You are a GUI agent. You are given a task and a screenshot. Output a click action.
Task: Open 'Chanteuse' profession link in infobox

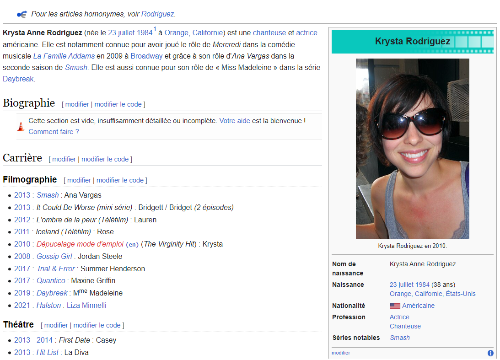coord(405,326)
